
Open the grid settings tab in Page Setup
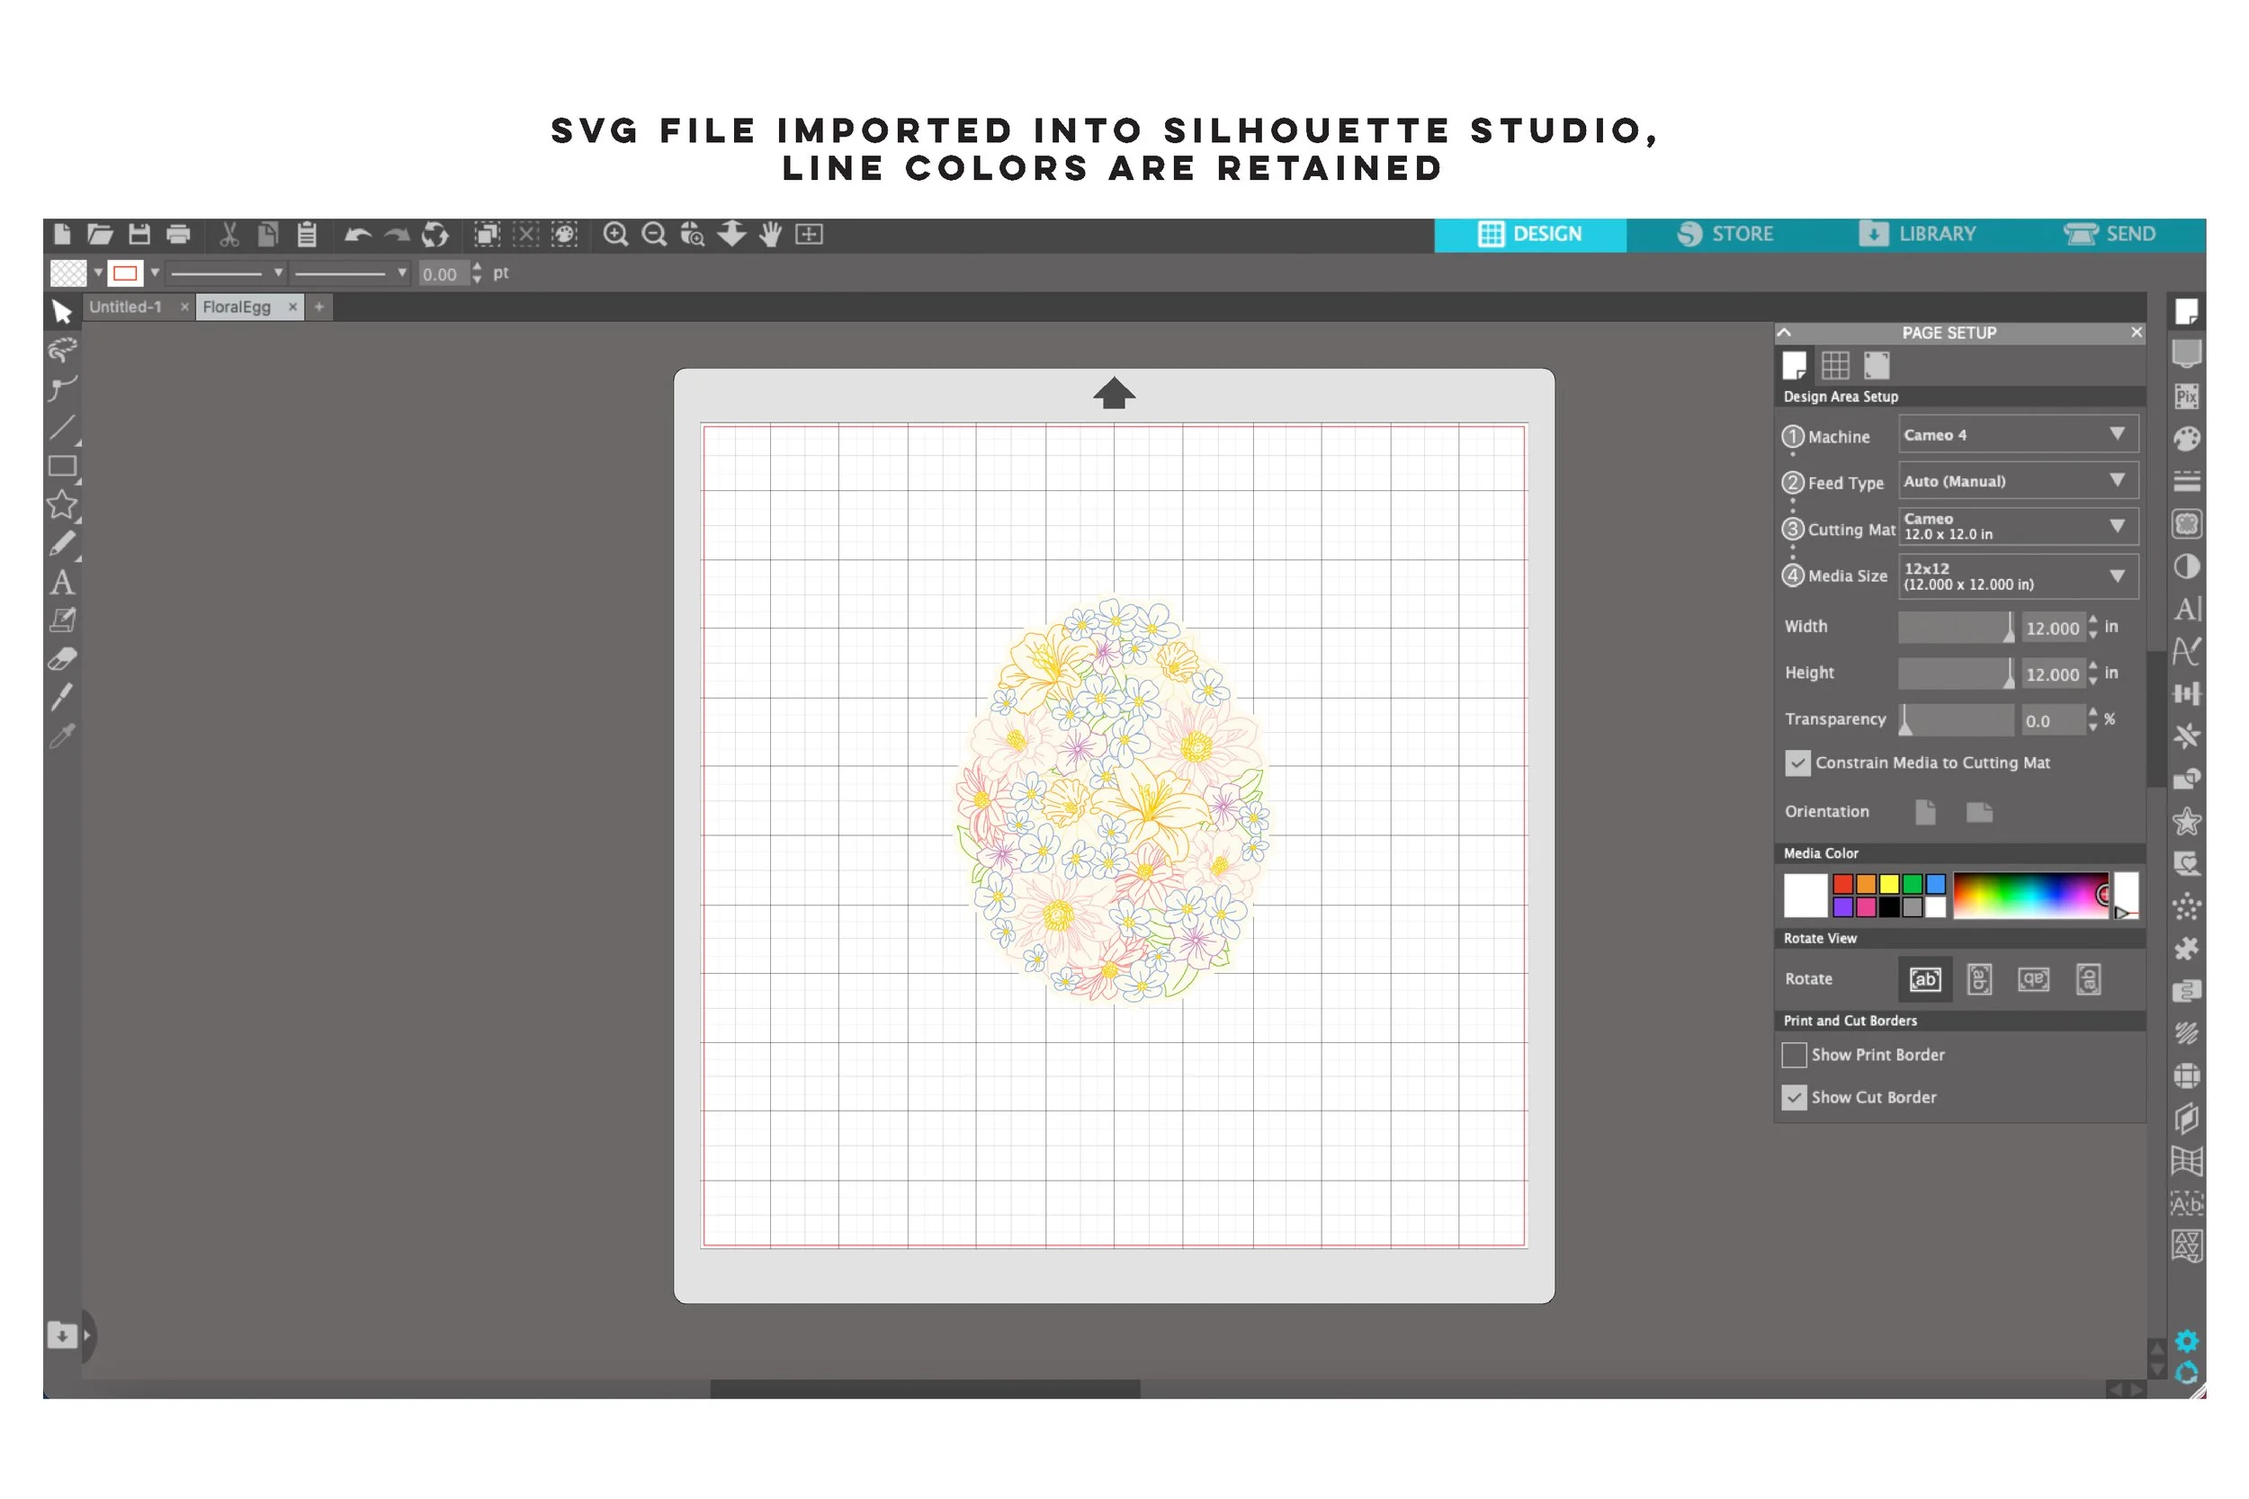(x=1835, y=365)
